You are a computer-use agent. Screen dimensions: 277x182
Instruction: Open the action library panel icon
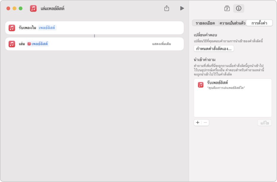(x=227, y=8)
